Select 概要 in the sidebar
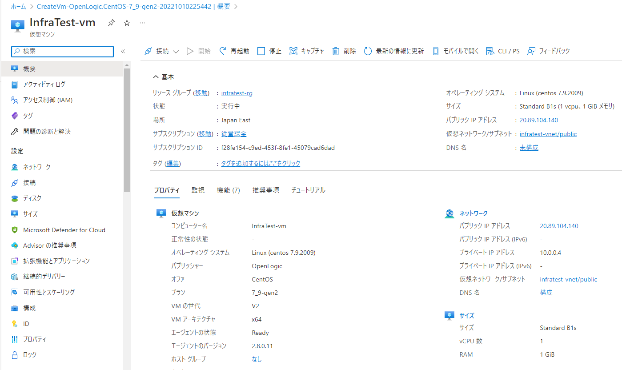Viewport: 622px width, 370px height. (62, 68)
